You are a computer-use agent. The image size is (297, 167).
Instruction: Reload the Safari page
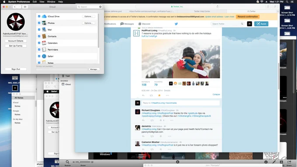[218, 7]
